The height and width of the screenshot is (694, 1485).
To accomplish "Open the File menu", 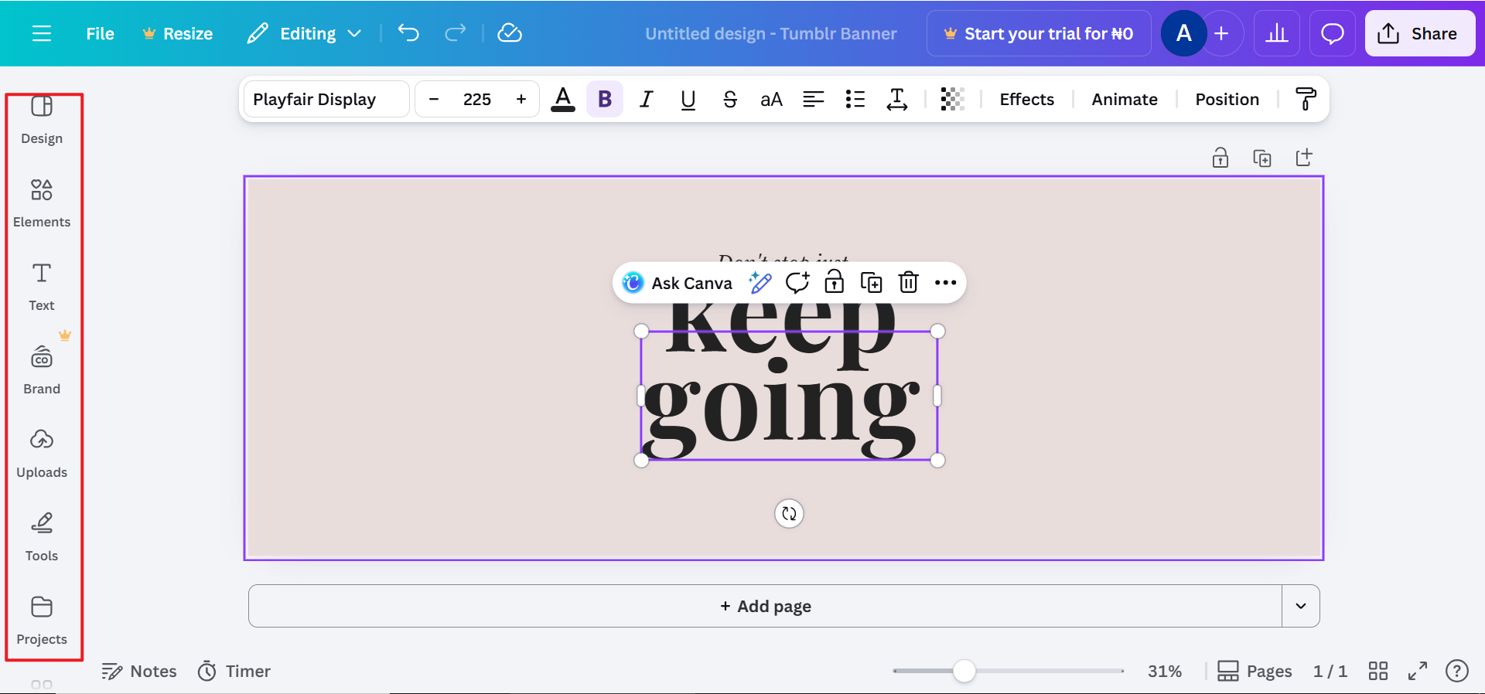I will [x=100, y=33].
